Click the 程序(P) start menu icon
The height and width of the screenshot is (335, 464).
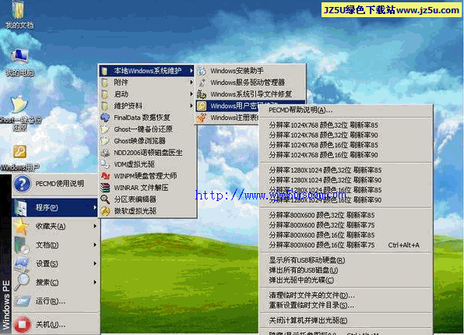point(22,208)
